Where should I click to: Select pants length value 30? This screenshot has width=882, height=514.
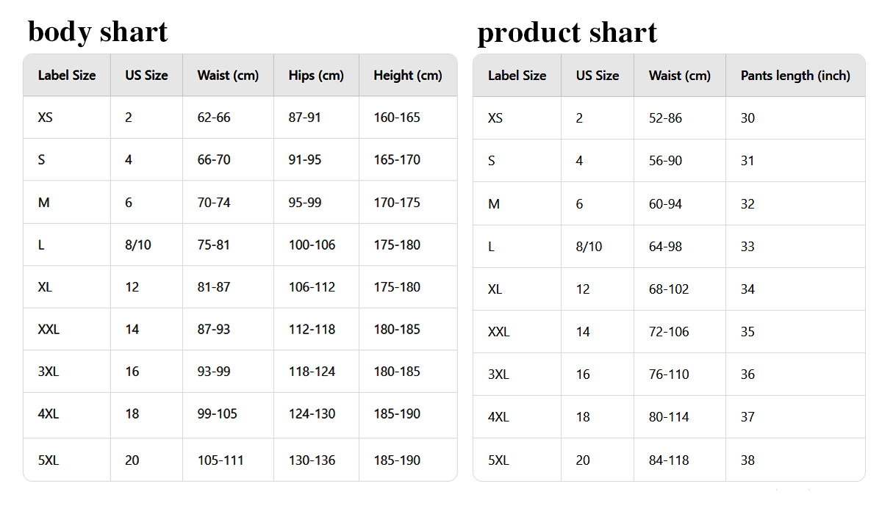[x=747, y=118]
